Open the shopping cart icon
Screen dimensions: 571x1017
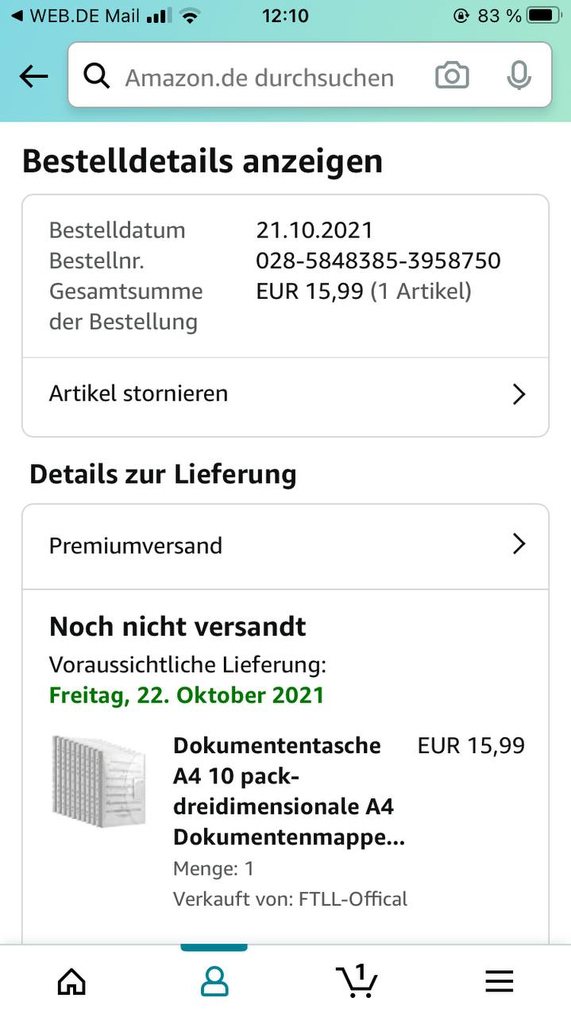pos(356,980)
